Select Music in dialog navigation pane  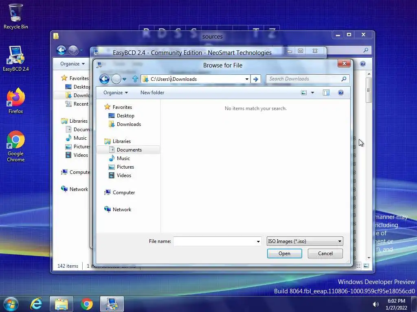119,158
